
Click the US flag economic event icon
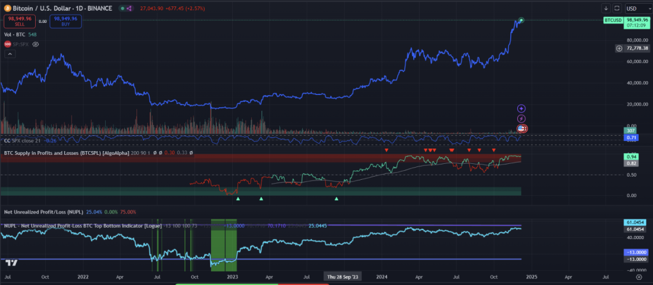tap(521, 128)
